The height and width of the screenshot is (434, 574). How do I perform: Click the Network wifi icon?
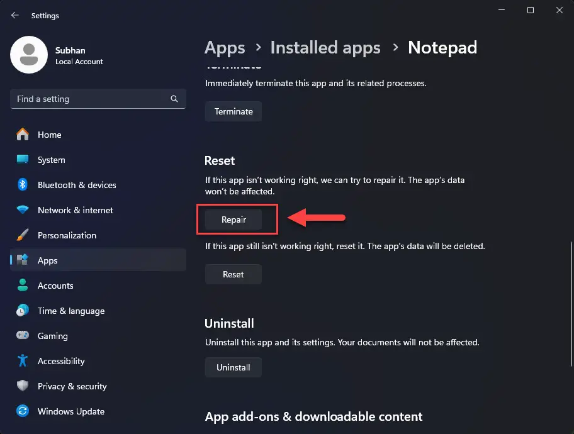[23, 209]
